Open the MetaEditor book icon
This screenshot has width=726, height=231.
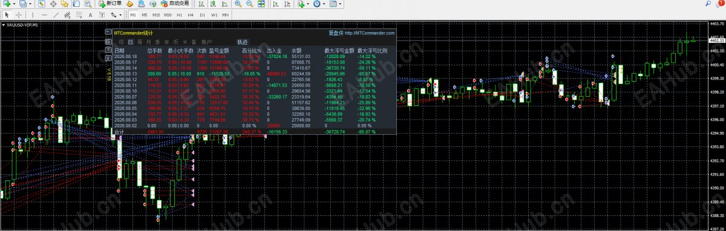click(x=129, y=4)
